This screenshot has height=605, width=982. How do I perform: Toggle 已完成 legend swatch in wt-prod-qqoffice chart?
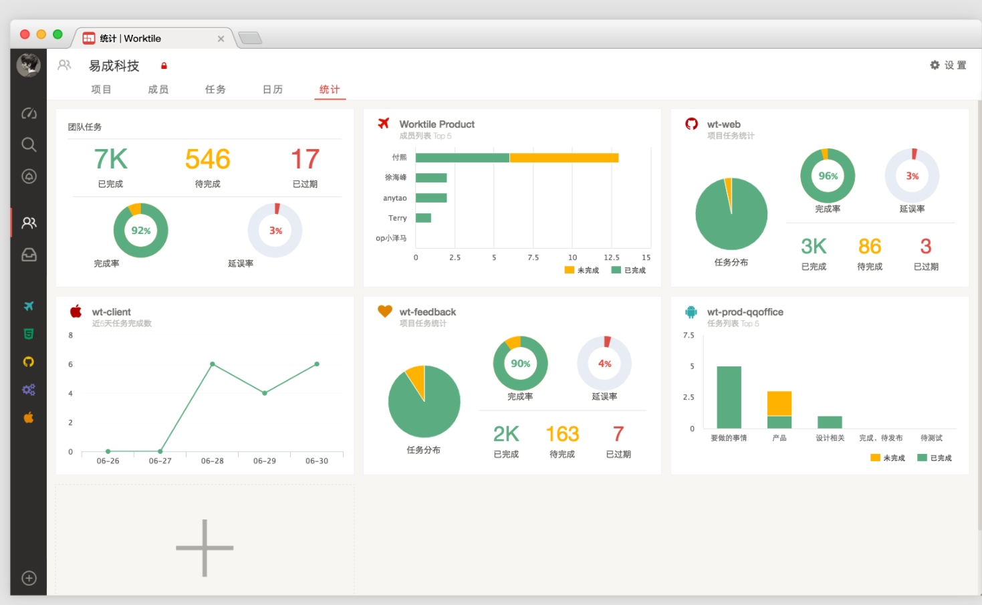[923, 458]
